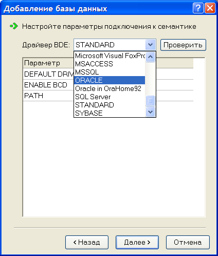Go back with the Назад button
Image resolution: width=218 pixels, height=256 pixels.
[87, 242]
